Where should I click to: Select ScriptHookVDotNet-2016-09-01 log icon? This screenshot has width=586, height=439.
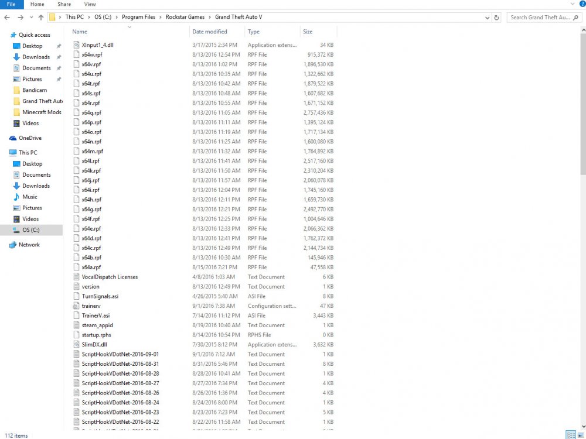76,354
